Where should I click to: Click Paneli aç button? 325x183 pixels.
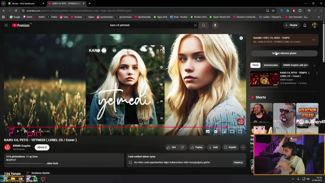point(238,162)
